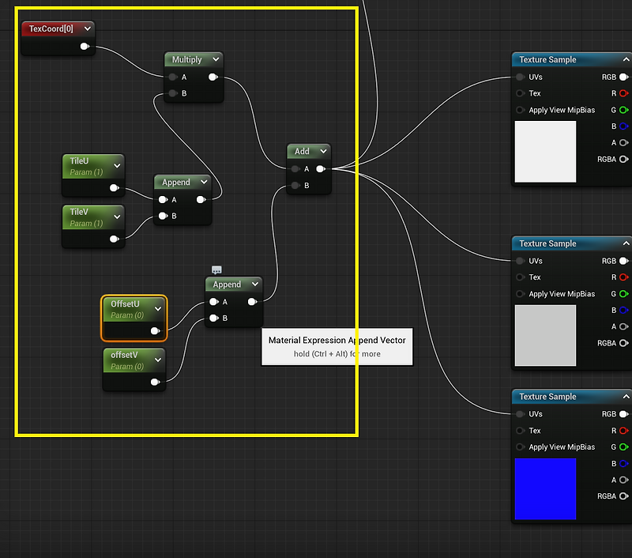
Task: Click the white texture preview thumbnail
Action: click(545, 152)
